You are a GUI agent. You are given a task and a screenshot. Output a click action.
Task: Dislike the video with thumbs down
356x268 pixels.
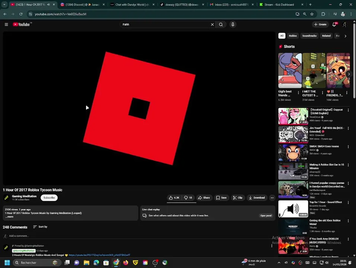(x=188, y=198)
